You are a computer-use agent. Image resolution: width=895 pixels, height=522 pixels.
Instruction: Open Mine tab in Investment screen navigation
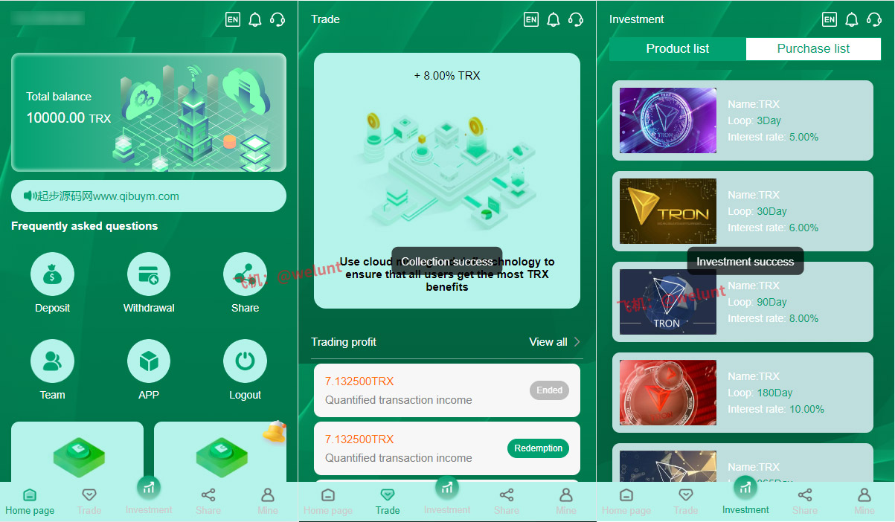point(864,501)
